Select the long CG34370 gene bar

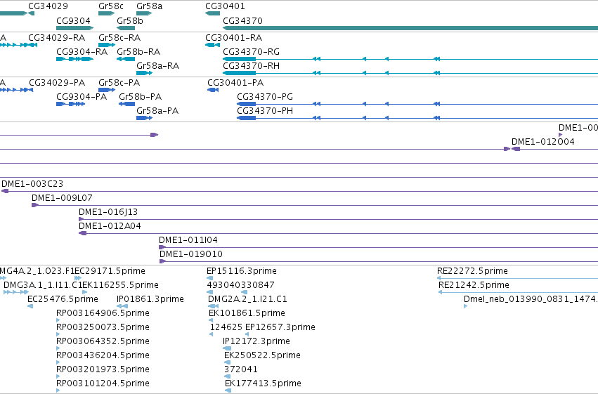point(410,28)
